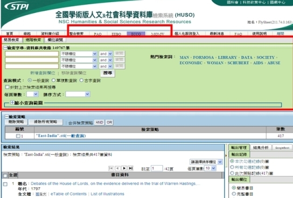Switch to the EEBO database tab
The width and height of the screenshot is (293, 198).
[x=116, y=34]
